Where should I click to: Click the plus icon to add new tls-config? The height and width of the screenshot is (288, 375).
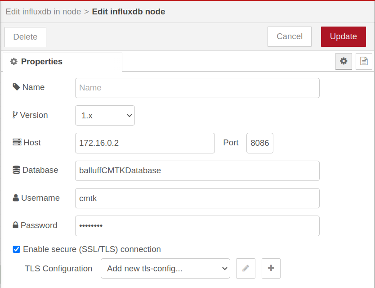(271, 268)
